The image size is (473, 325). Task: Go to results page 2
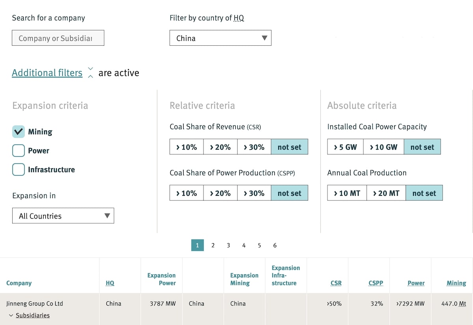point(213,245)
